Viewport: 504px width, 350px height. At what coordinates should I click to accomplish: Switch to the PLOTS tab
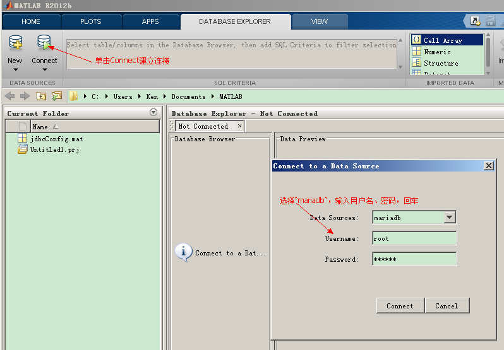pos(91,21)
